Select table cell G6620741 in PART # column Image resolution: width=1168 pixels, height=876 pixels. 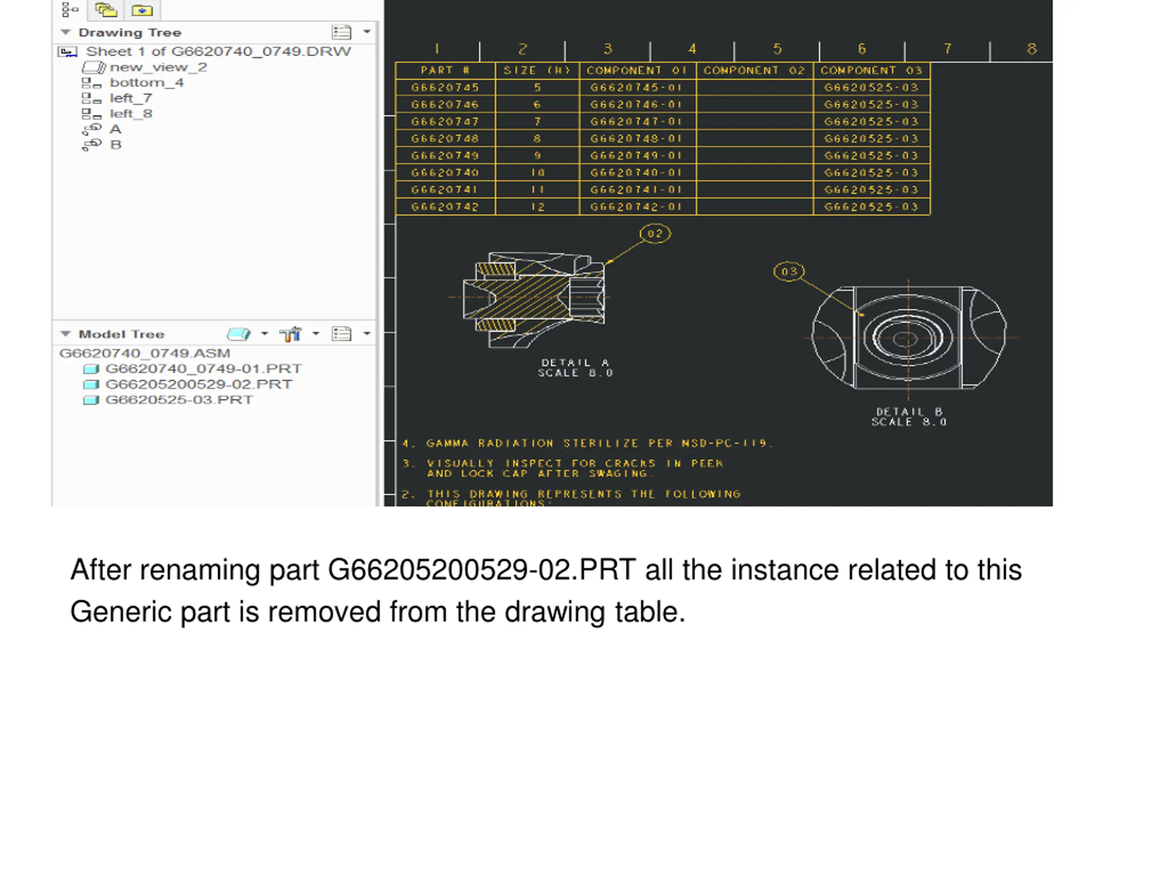tap(445, 189)
